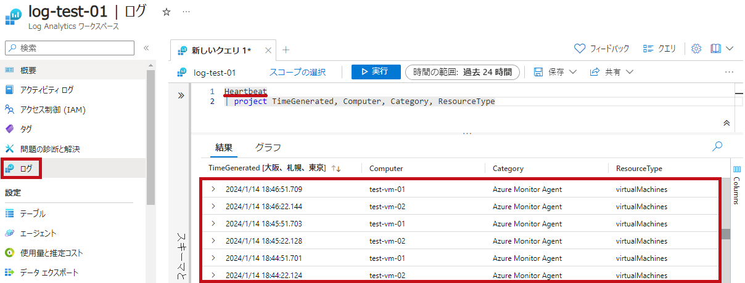
Task: Open アクティビティ ログ in the sidebar
Action: pos(73,90)
